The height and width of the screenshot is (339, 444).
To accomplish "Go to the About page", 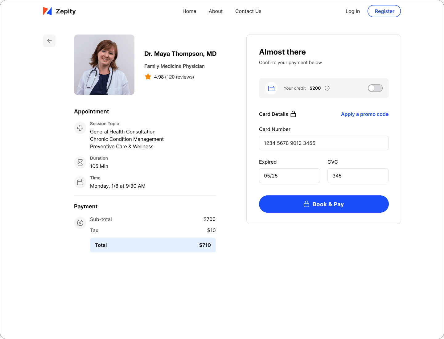I will (x=216, y=11).
